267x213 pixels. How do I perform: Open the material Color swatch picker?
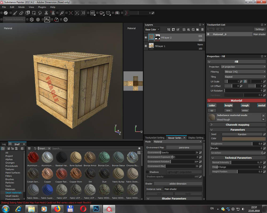pyautogui.click(x=244, y=139)
